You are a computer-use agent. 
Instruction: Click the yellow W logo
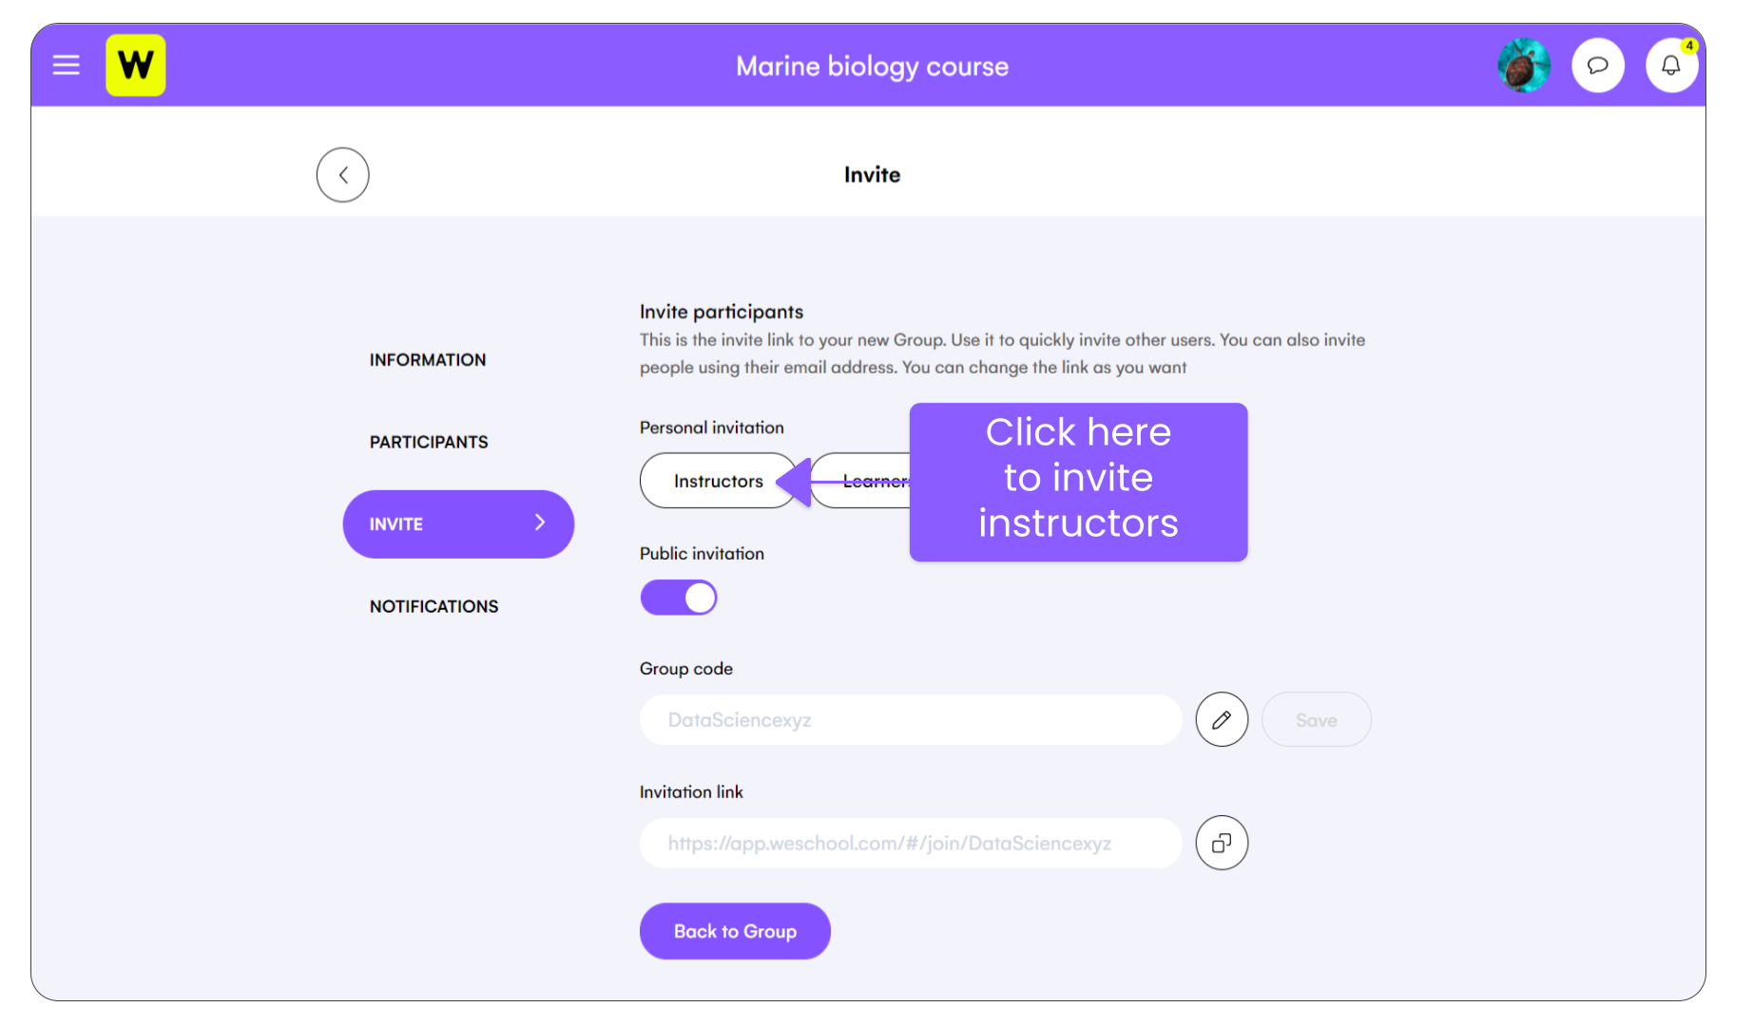(136, 66)
